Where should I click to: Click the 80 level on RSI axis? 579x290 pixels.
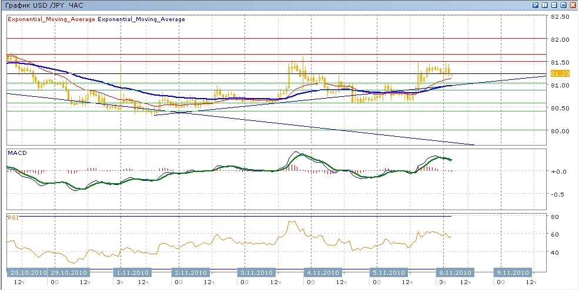(x=554, y=217)
